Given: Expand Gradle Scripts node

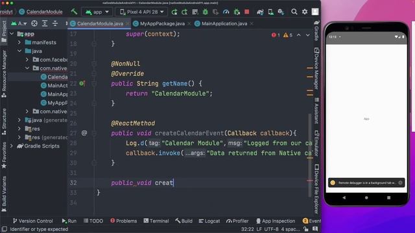Looking at the screenshot, I should (x=12, y=146).
